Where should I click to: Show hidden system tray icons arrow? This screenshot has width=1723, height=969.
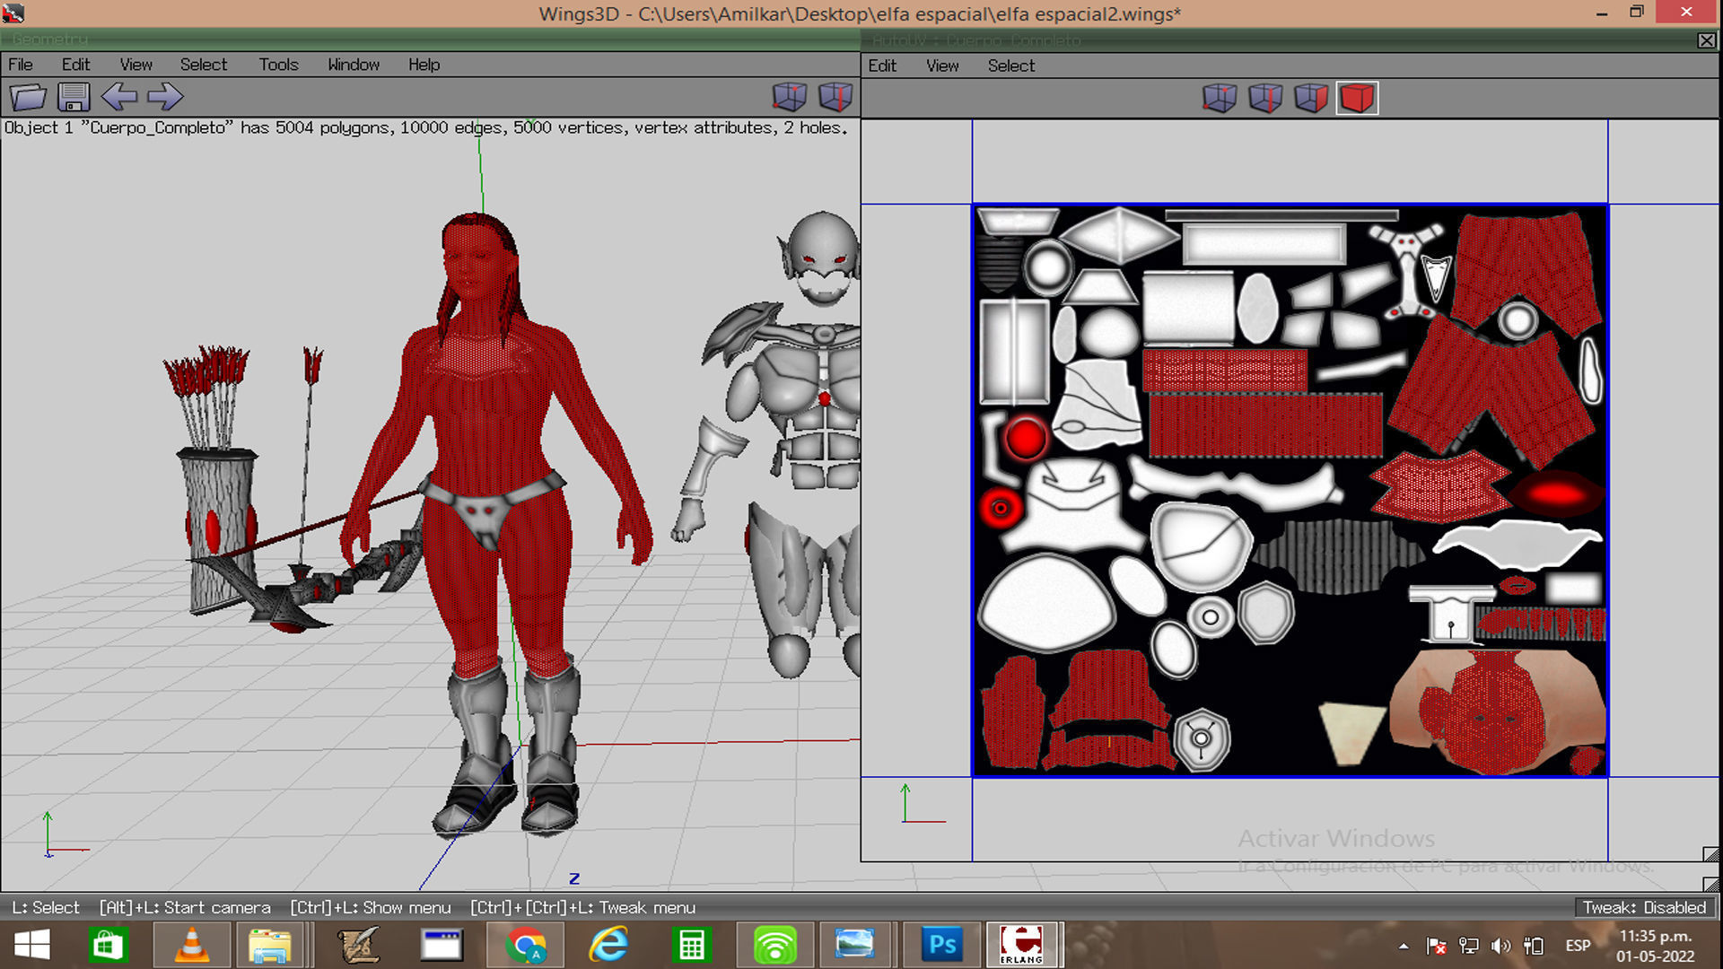point(1404,946)
